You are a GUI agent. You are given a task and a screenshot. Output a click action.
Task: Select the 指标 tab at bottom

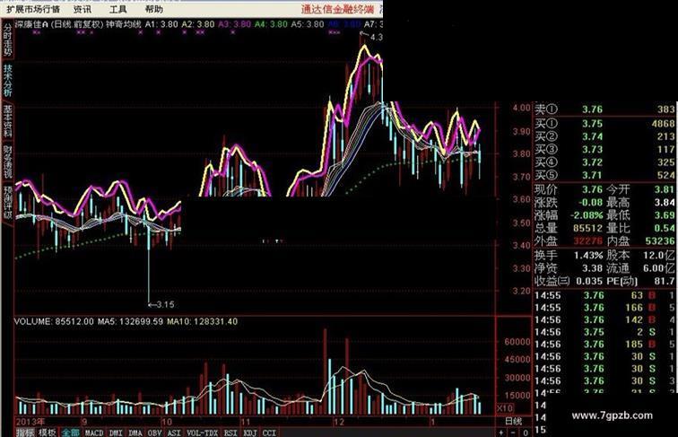(x=25, y=433)
